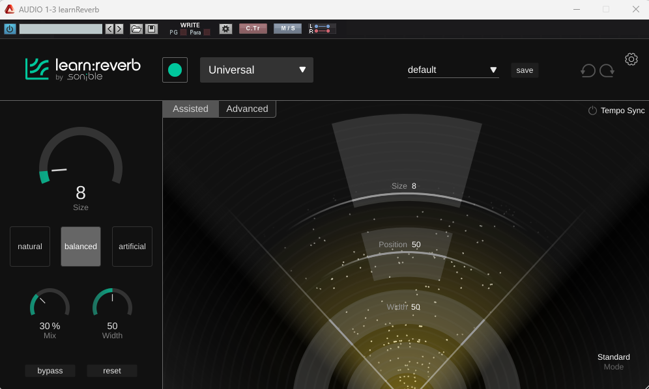
Task: Select the natural reverb style
Action: 30,247
